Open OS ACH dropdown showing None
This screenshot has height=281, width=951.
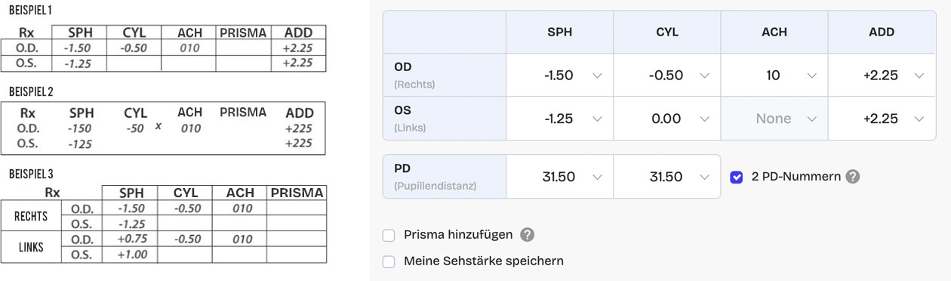774,119
